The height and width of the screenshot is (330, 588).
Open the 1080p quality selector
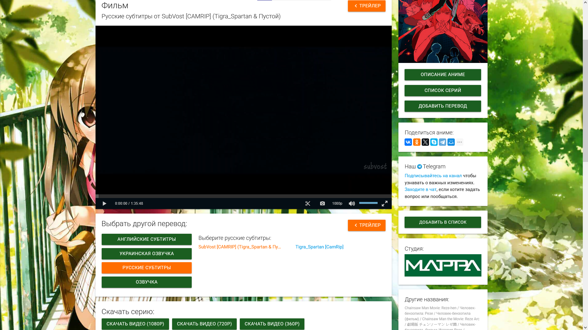337,204
